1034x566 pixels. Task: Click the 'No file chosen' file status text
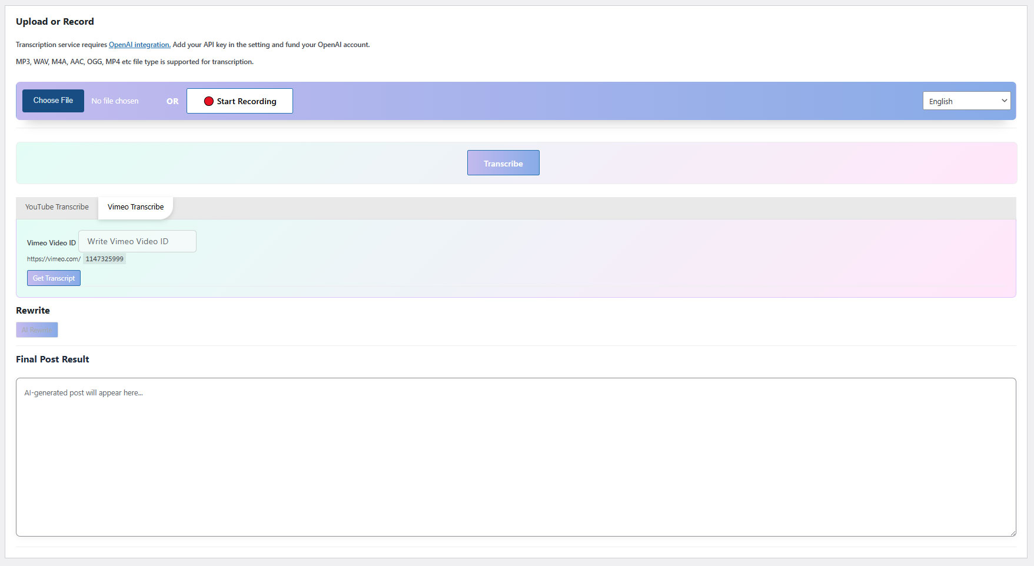pos(115,101)
